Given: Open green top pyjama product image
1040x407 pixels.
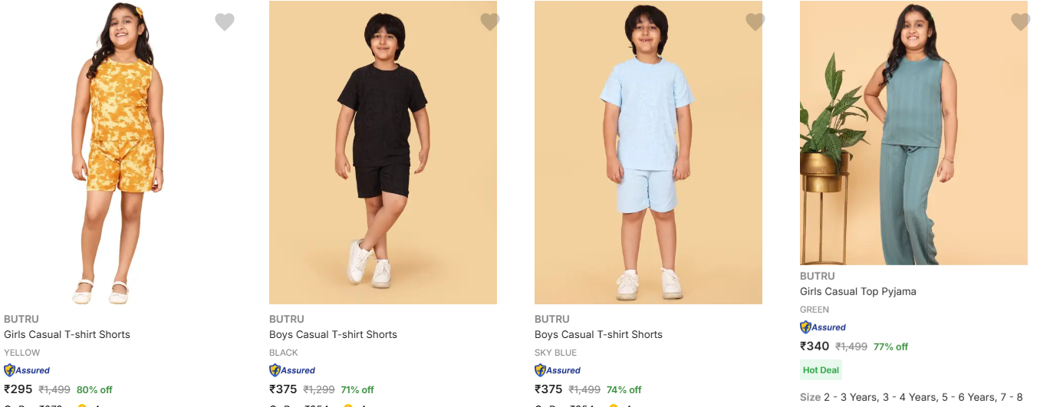Looking at the screenshot, I should tap(913, 134).
